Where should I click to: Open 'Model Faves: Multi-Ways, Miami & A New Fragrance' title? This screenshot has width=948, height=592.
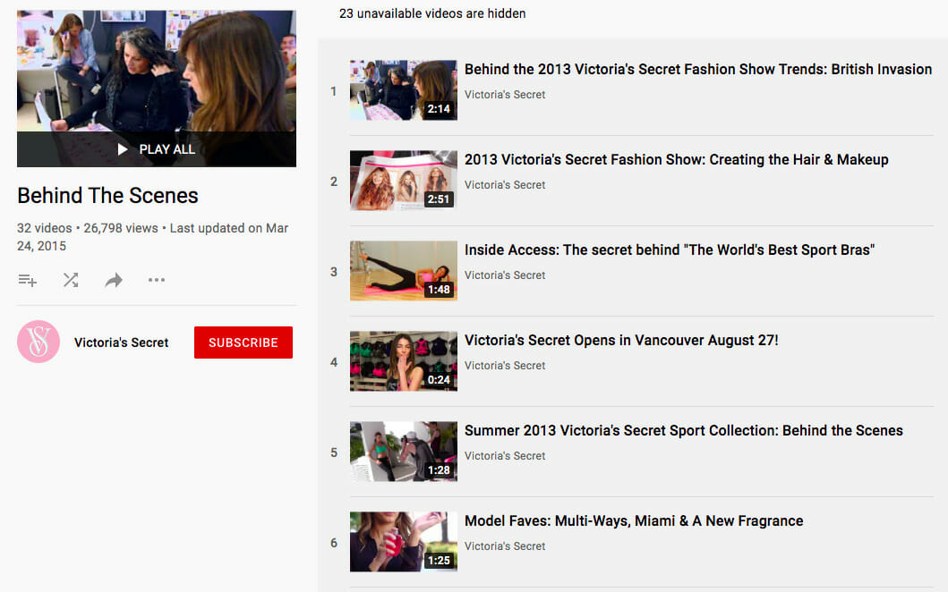click(634, 520)
